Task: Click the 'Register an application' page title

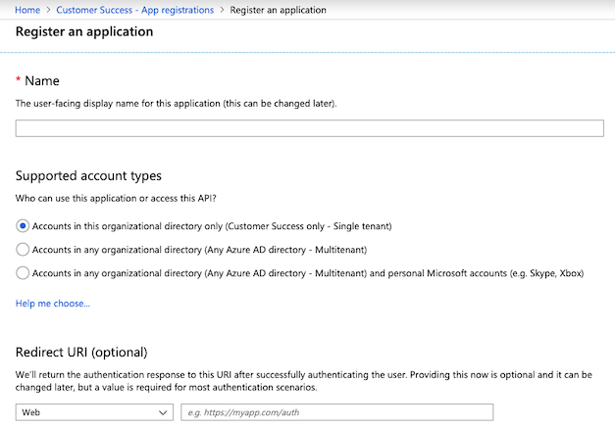Action: click(84, 31)
